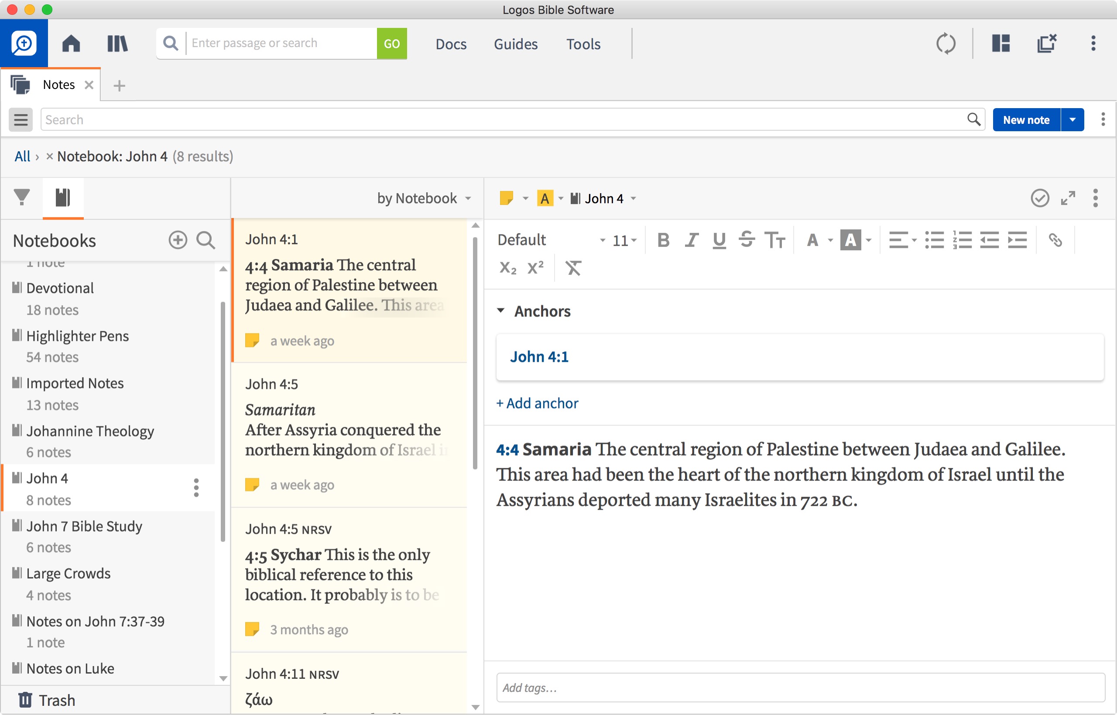Switch to the filter funnel tab

click(22, 197)
